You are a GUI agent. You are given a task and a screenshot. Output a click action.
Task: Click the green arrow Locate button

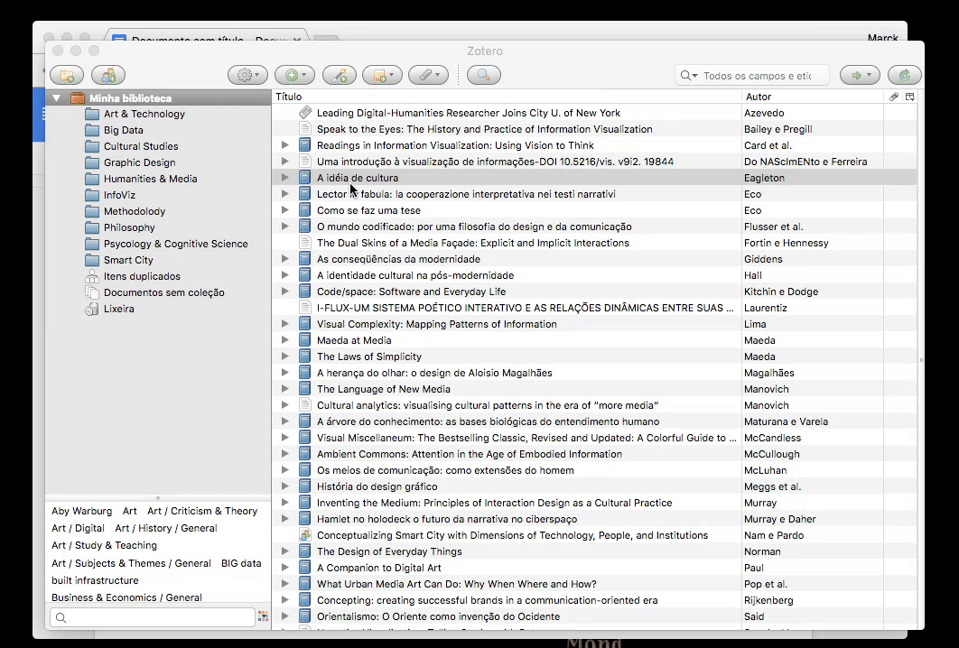[860, 75]
